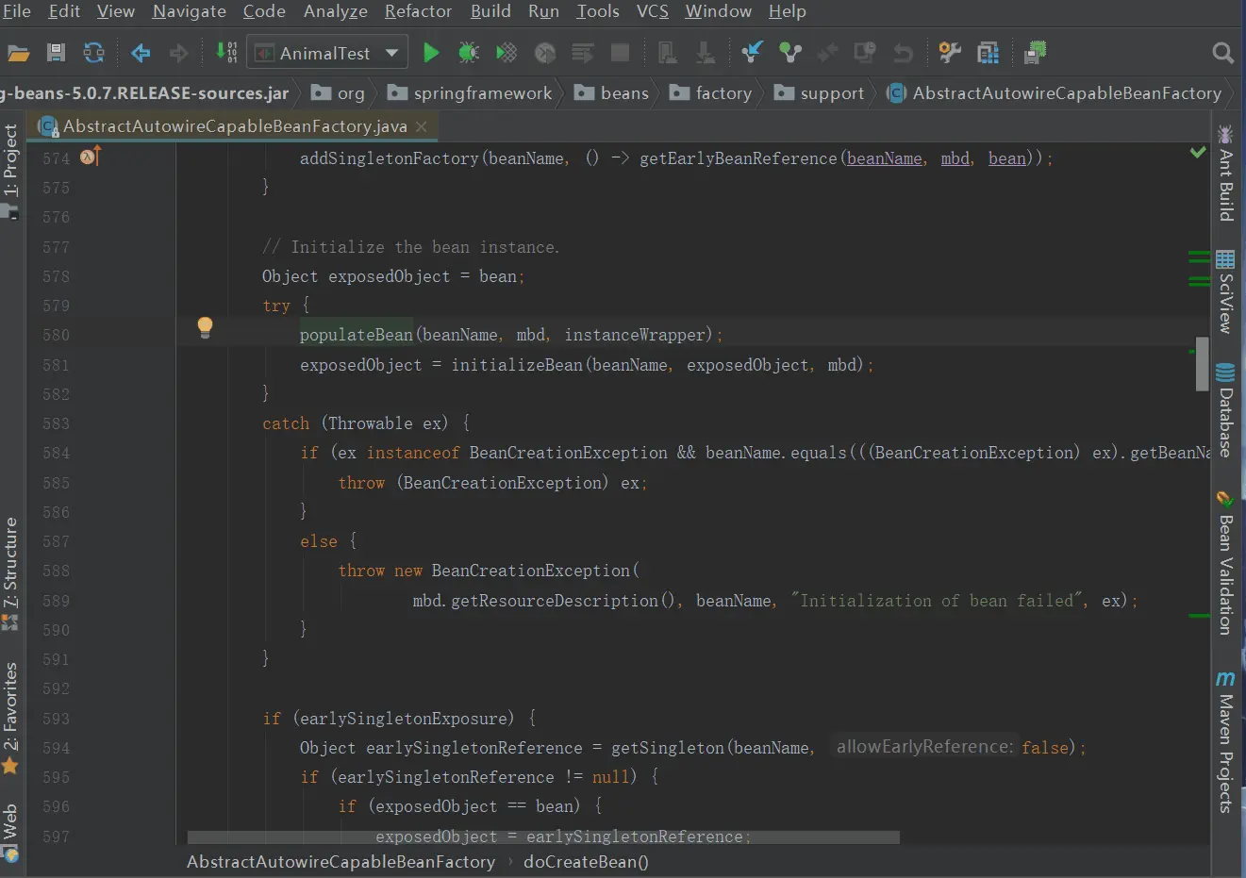This screenshot has height=878, width=1246.
Task: Open the Refactor menu
Action: 418,11
